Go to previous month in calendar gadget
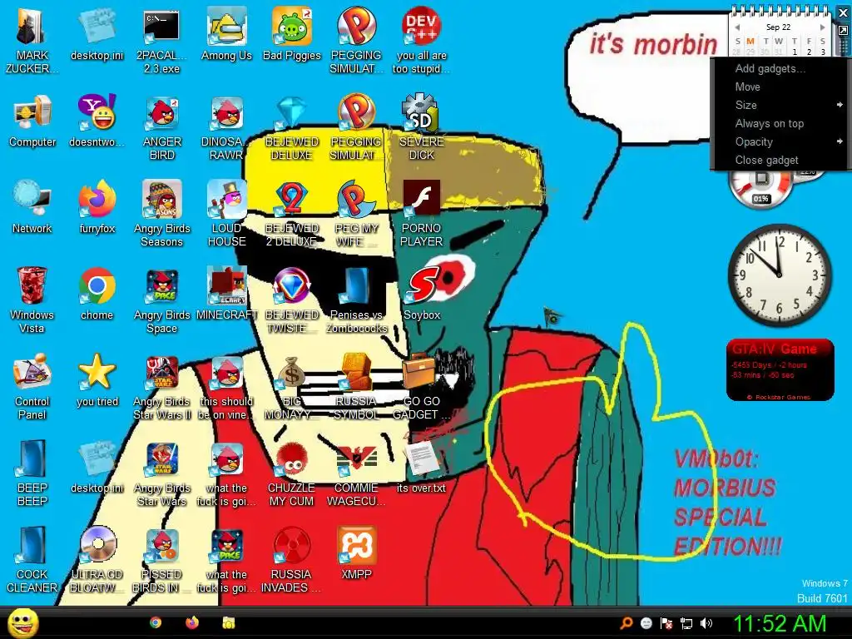This screenshot has height=639, width=852. 737,27
